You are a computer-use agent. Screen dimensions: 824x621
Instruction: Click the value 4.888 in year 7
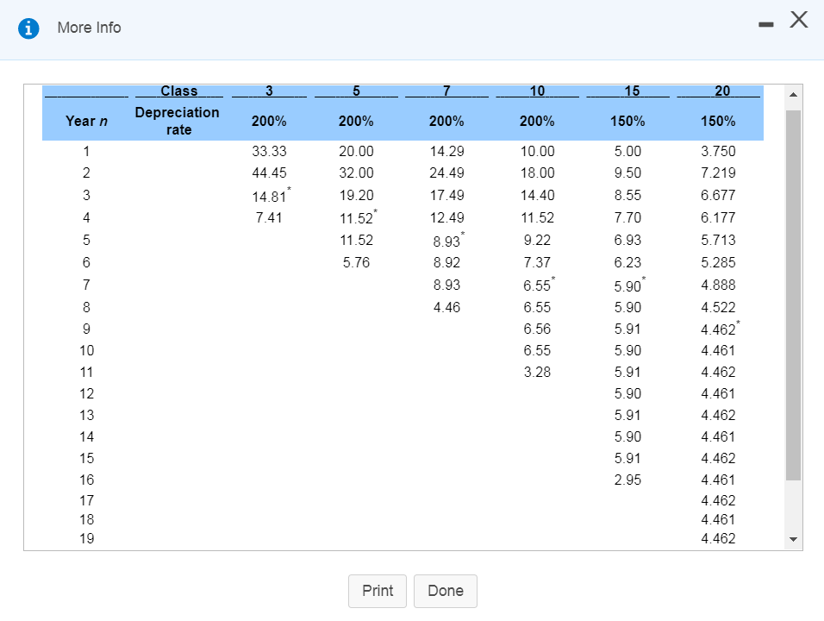[718, 285]
